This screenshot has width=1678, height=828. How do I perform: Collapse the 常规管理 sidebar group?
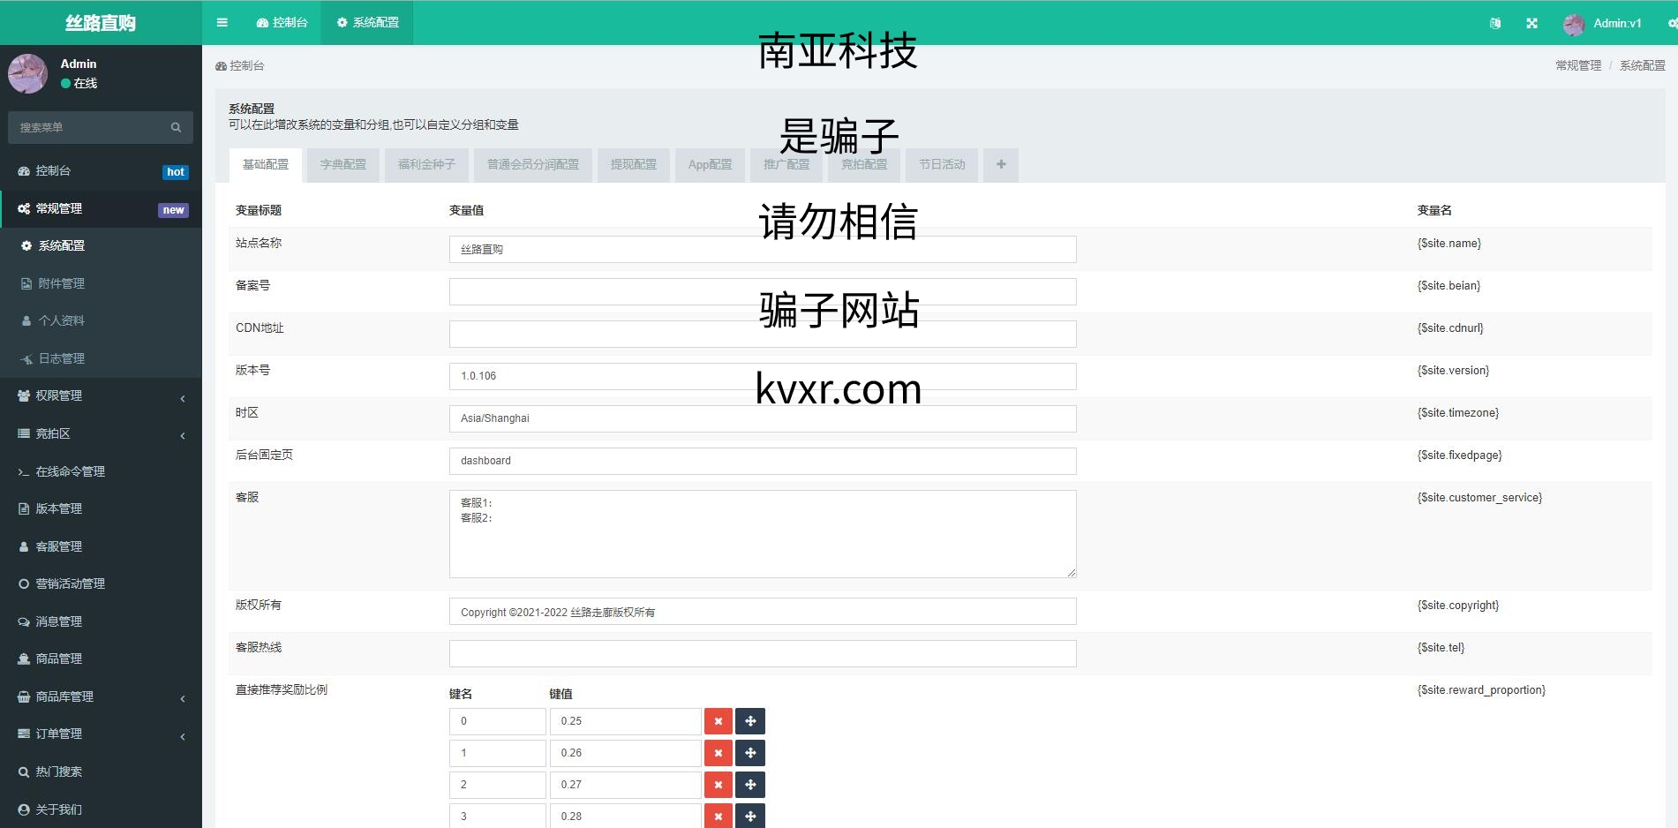(x=101, y=209)
